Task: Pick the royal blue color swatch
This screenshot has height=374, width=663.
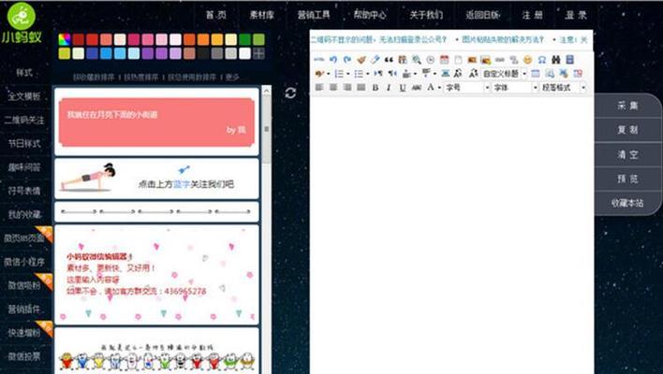Action: [92, 53]
